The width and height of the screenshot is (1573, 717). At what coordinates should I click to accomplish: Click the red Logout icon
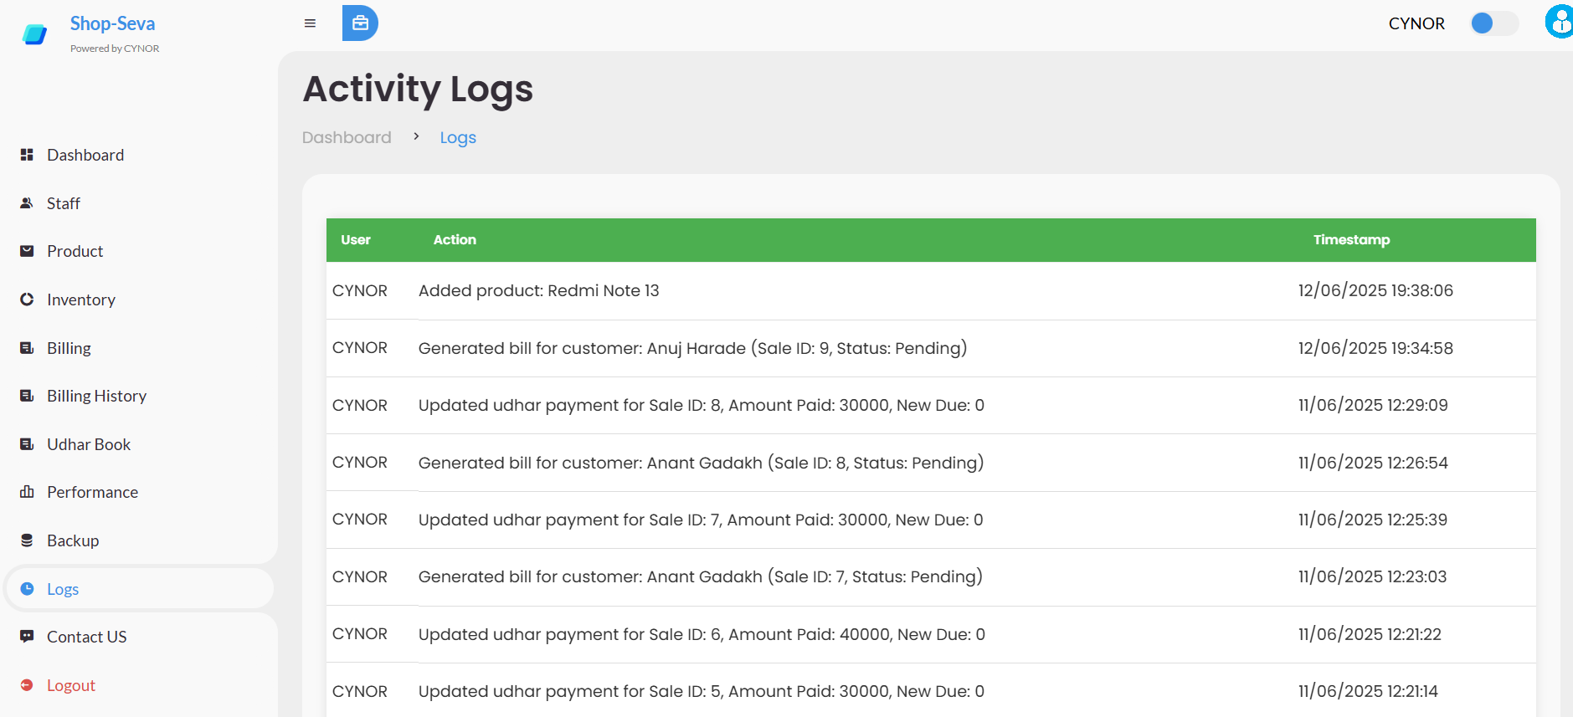27,685
